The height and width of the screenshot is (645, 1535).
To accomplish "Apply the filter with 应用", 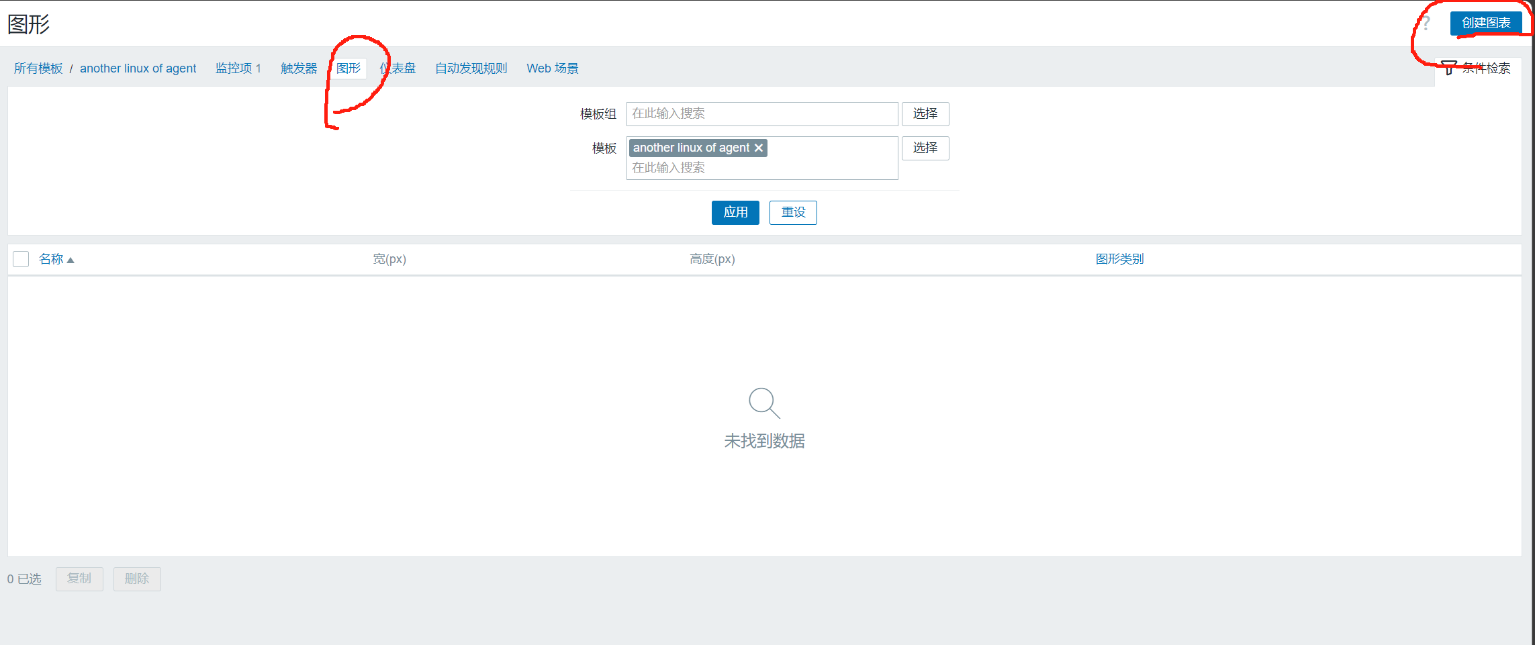I will click(x=735, y=213).
